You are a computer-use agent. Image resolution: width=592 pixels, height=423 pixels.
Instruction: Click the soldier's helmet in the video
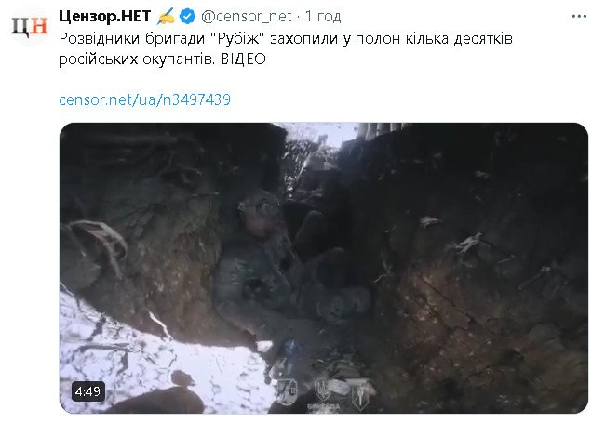260,205
